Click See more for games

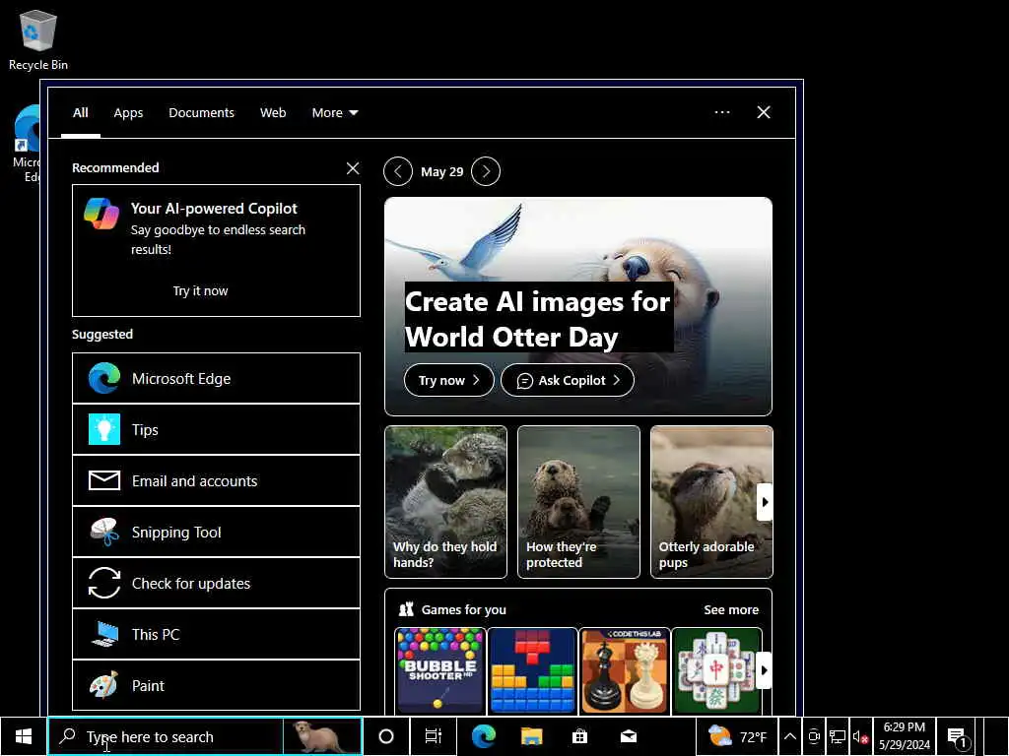731,609
